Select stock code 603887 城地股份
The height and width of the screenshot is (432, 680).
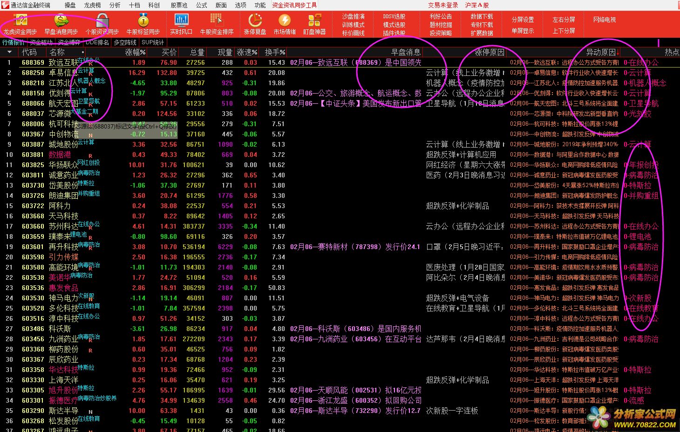[33, 144]
